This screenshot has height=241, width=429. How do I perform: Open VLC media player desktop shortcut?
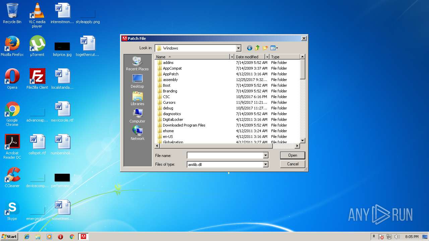pyautogui.click(x=37, y=15)
